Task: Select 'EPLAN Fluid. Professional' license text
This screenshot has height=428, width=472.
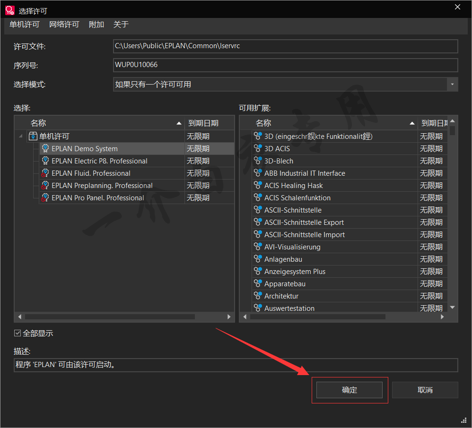Action: pos(91,173)
